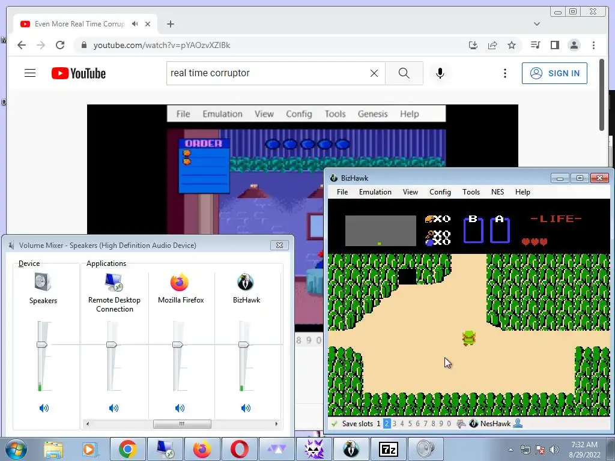Select save slot 1 in BizHawk
615x461 pixels.
(x=378, y=424)
